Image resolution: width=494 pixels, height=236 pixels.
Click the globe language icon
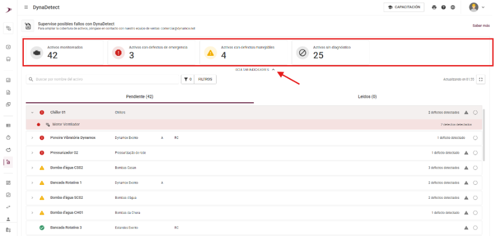452,8
